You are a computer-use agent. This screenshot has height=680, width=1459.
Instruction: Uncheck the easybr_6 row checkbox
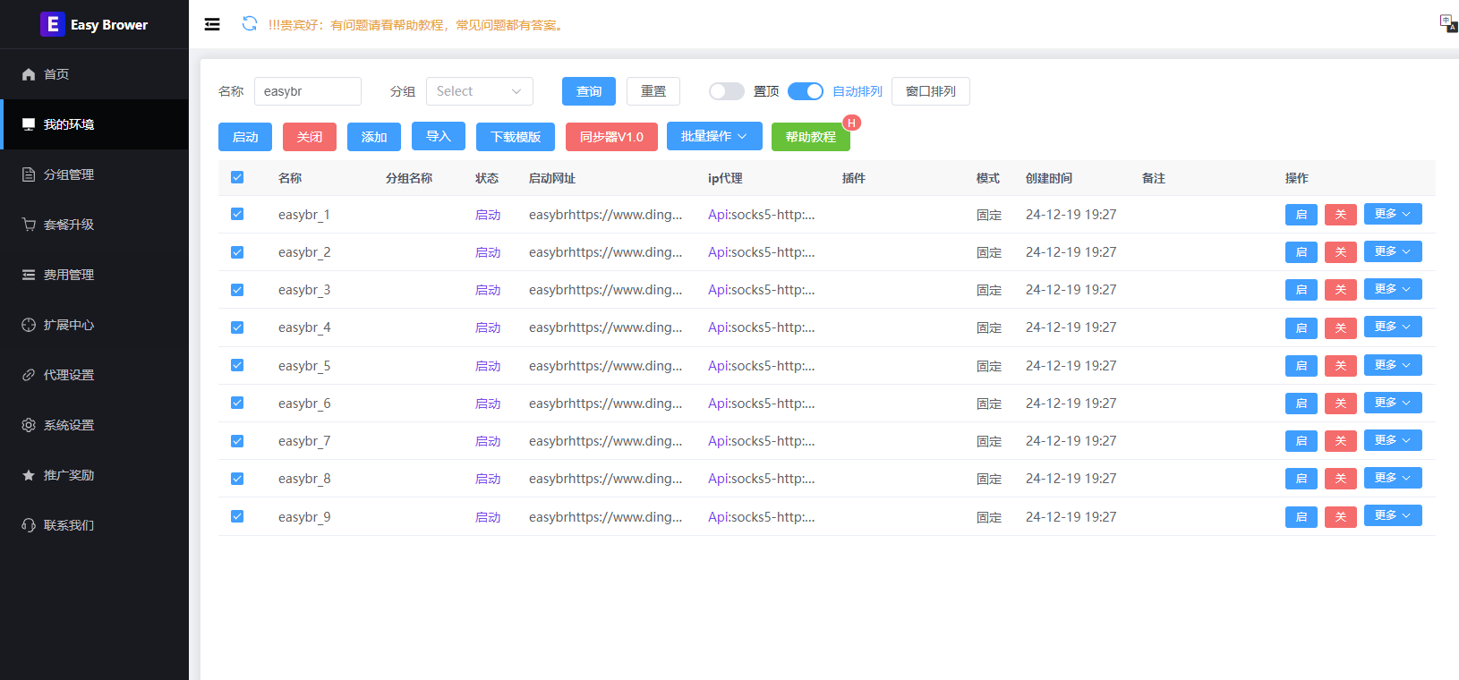[x=237, y=403]
